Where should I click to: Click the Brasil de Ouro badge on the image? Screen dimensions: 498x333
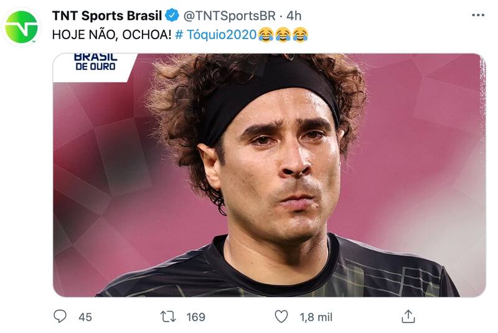[95, 63]
